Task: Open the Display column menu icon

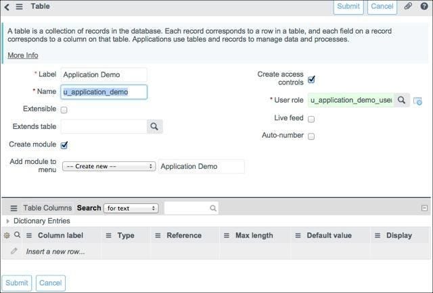Action: [x=378, y=236]
